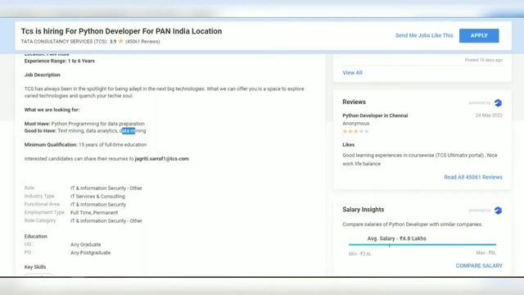Click TATA CONSULTANCY SERVICES (TCS) company name

click(x=64, y=42)
